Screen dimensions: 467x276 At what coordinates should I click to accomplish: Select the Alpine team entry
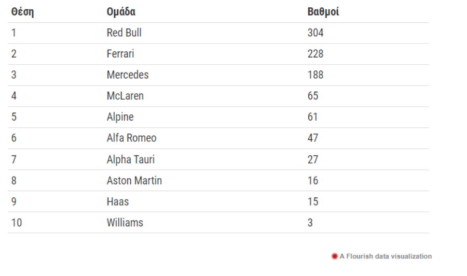click(x=120, y=117)
